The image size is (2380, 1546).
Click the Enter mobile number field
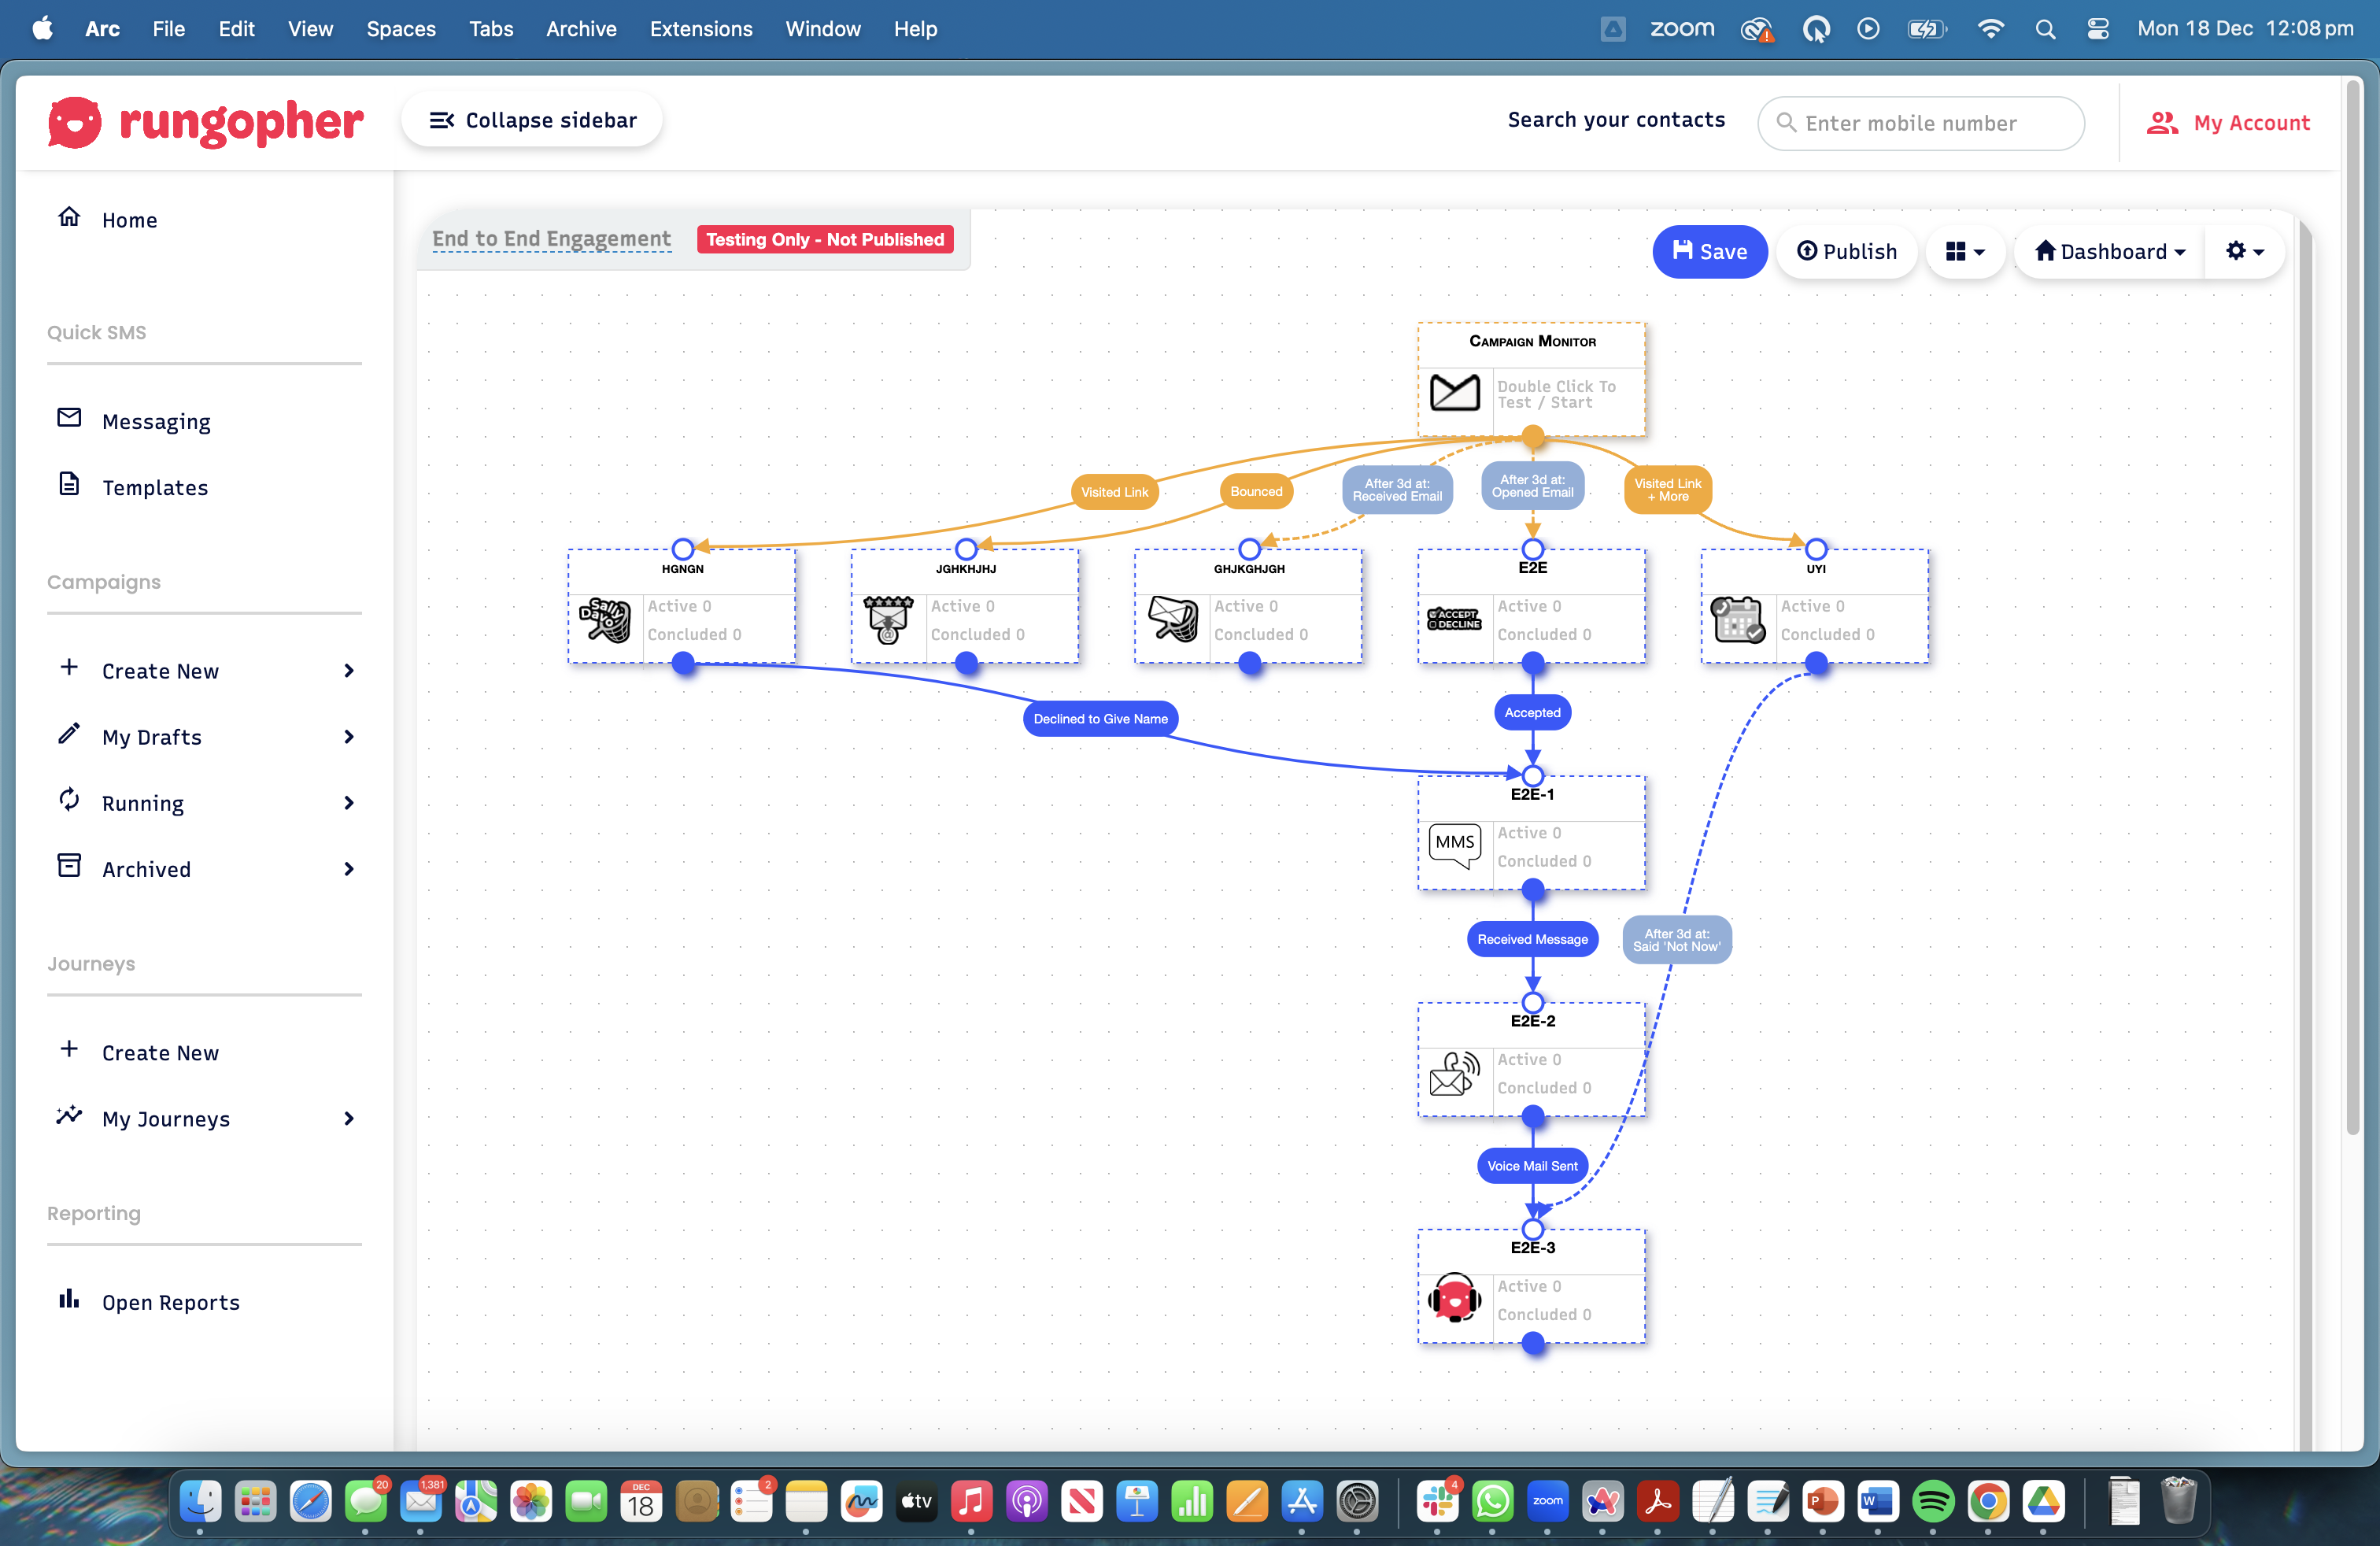coord(1920,123)
